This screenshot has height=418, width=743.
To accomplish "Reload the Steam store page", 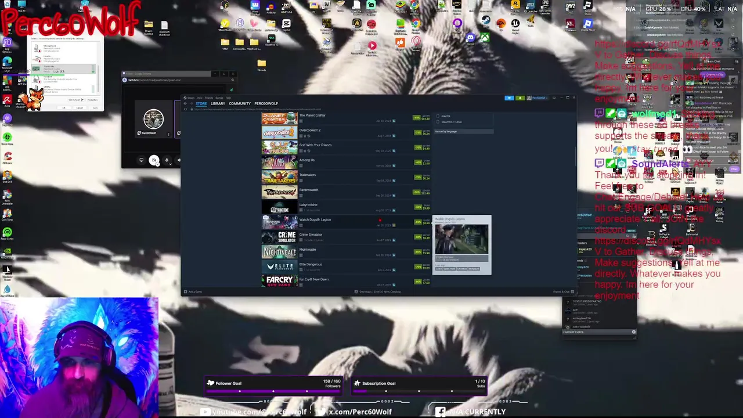I will click(186, 109).
